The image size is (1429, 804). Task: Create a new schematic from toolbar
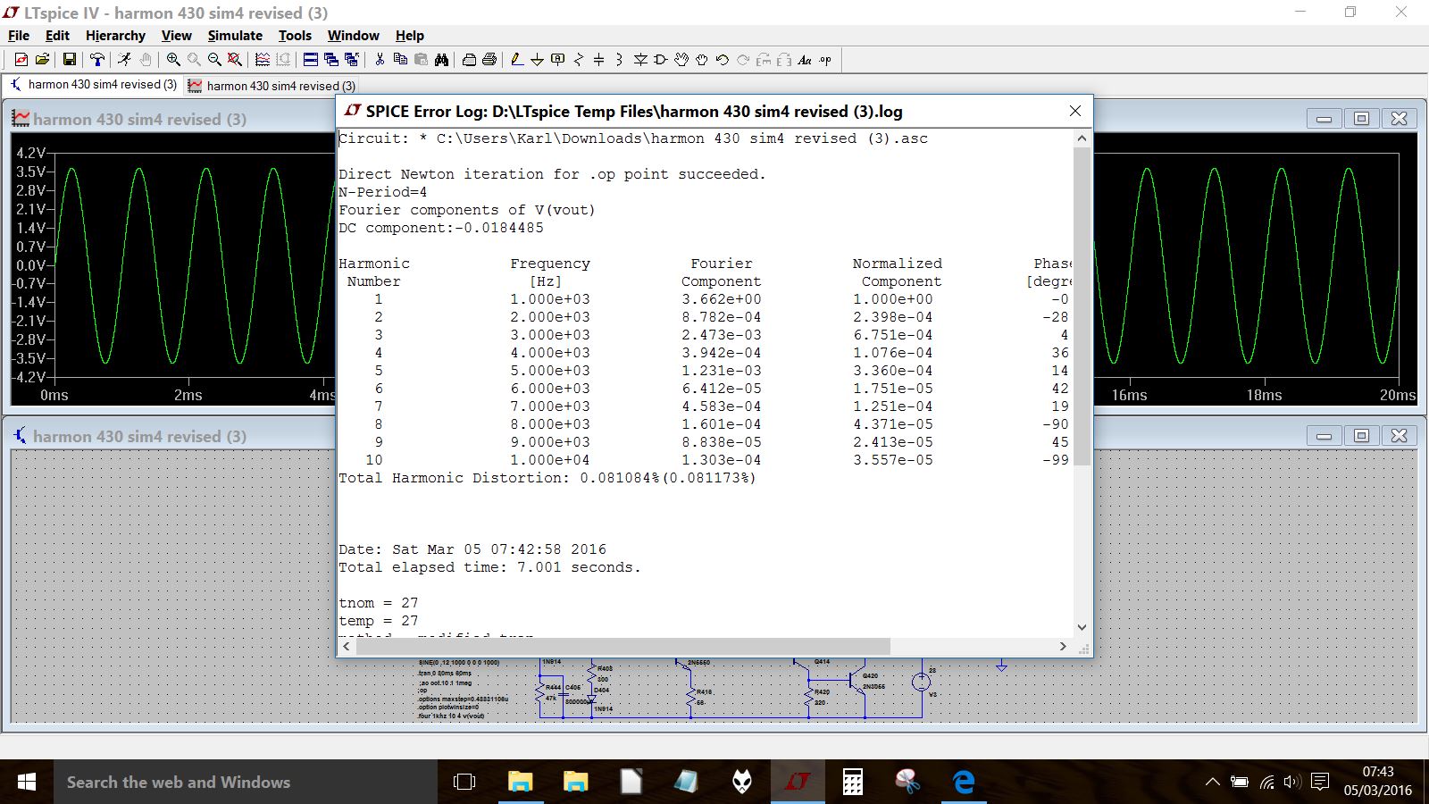point(21,60)
